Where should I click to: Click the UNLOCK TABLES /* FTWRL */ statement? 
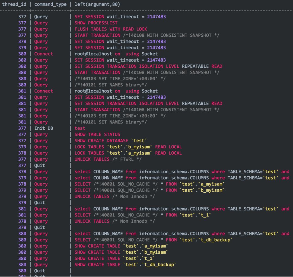(x=108, y=160)
